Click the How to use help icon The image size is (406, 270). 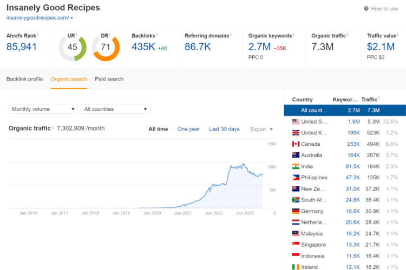click(366, 9)
